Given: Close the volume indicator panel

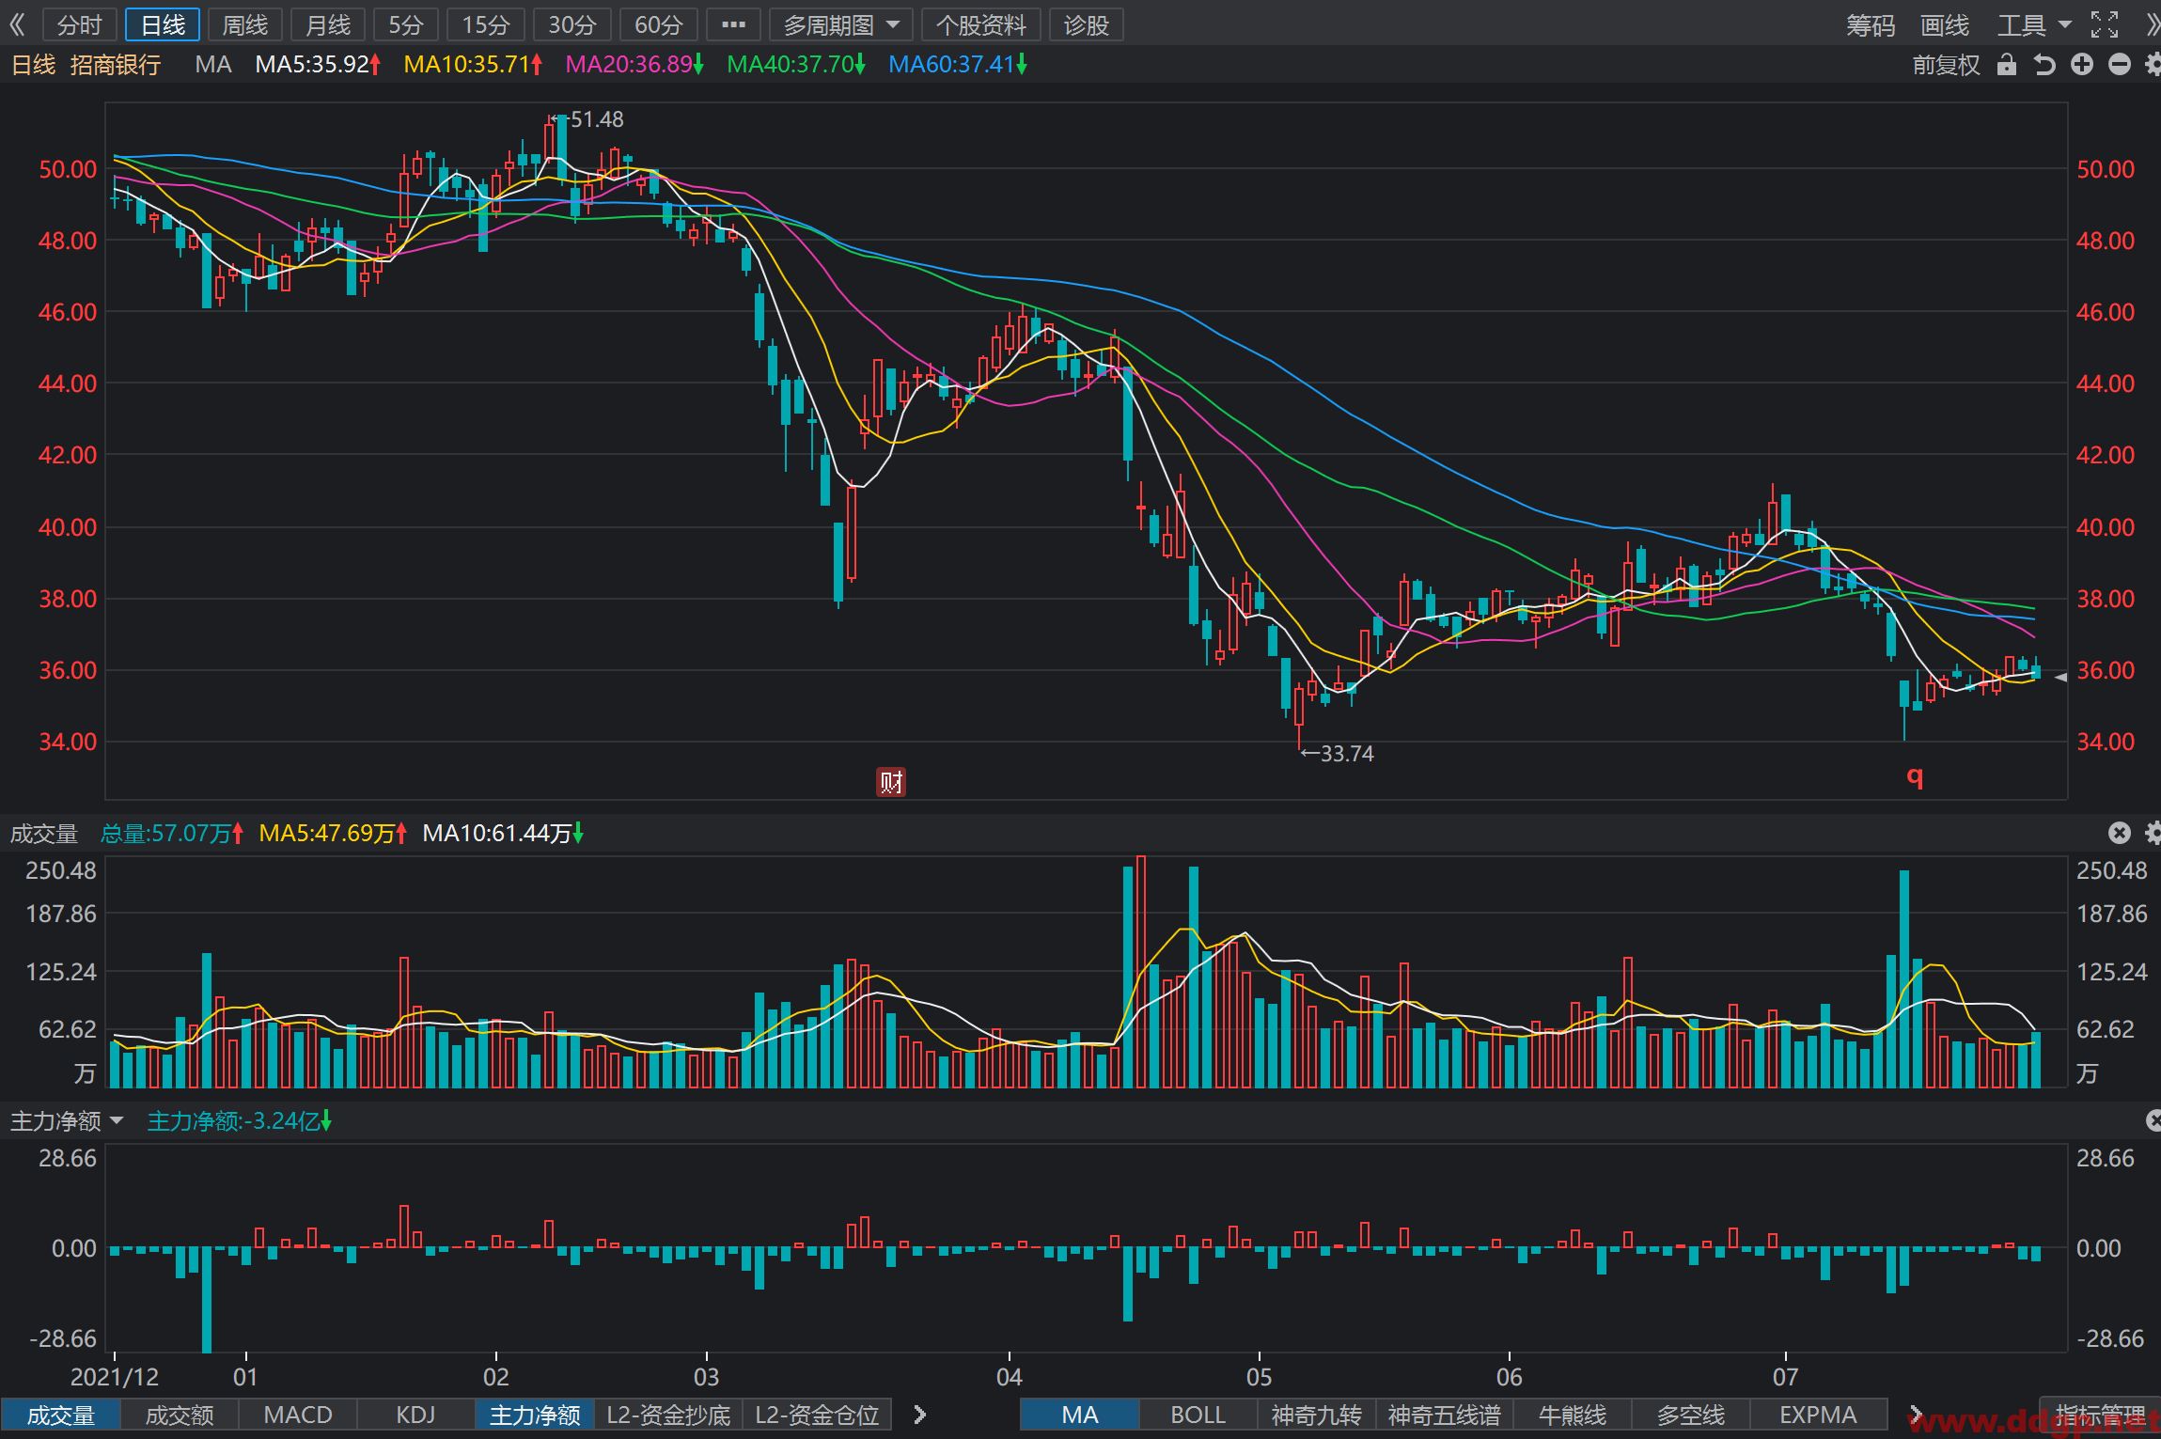Looking at the screenshot, I should pyautogui.click(x=2119, y=833).
